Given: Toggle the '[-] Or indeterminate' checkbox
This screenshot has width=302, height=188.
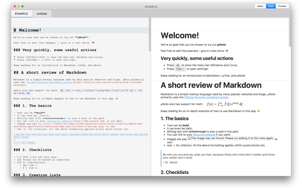Looking at the screenshot, I should pyautogui.click(x=19, y=162).
